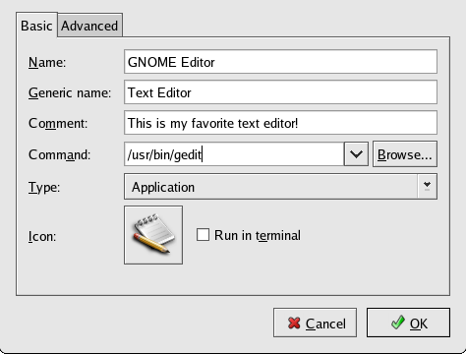Open the notepad and pencil icon chooser
This screenshot has height=354, width=466.
coord(153,235)
